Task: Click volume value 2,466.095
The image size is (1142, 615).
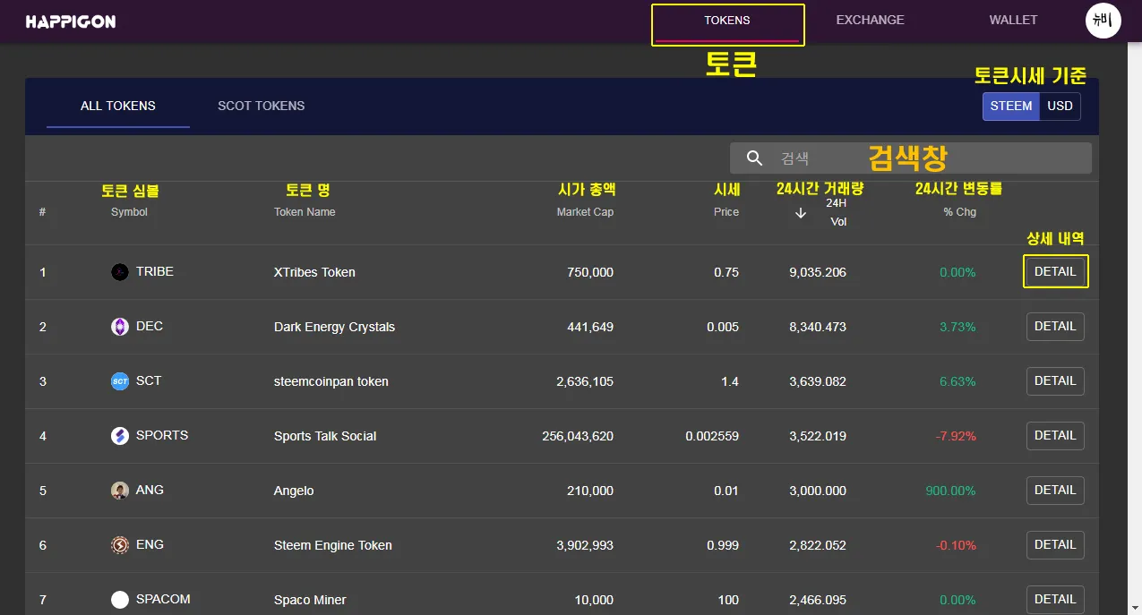Action: (x=818, y=600)
